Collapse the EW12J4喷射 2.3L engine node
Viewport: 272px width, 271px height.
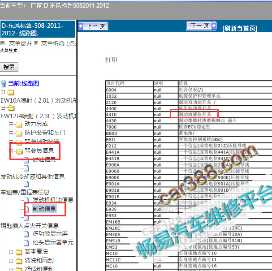3,108
